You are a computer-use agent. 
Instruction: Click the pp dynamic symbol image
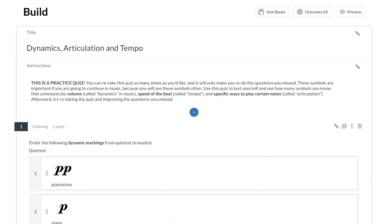tap(63, 170)
